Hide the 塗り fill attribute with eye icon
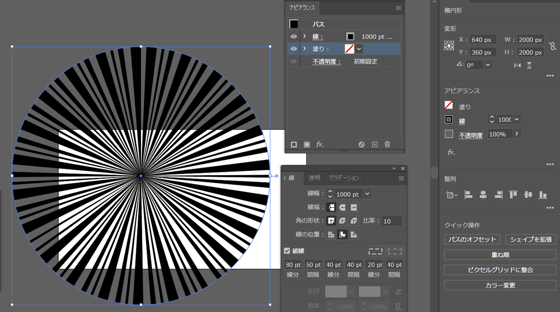This screenshot has height=312, width=560. point(294,49)
